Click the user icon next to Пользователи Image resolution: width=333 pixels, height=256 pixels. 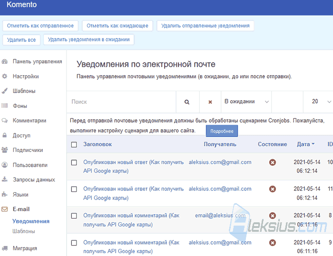[5, 165]
